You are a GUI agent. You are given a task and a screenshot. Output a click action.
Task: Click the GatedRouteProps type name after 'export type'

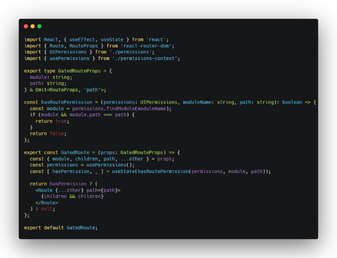coord(79,71)
